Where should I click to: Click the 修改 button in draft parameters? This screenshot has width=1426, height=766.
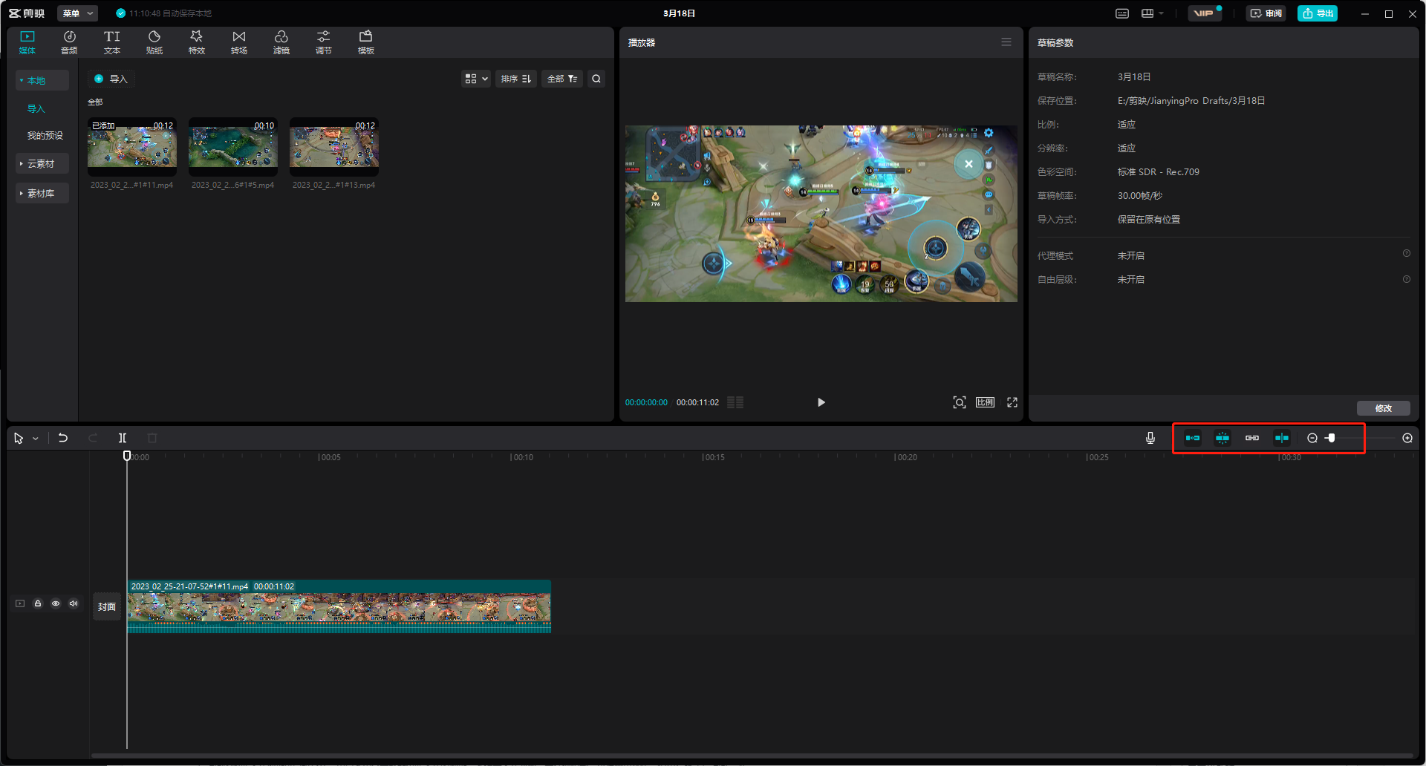pos(1384,408)
